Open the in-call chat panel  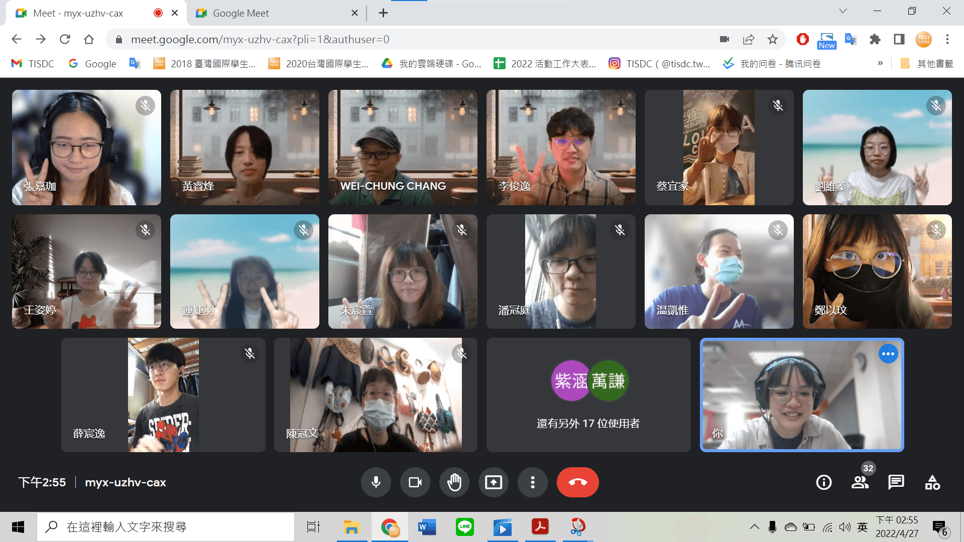896,482
